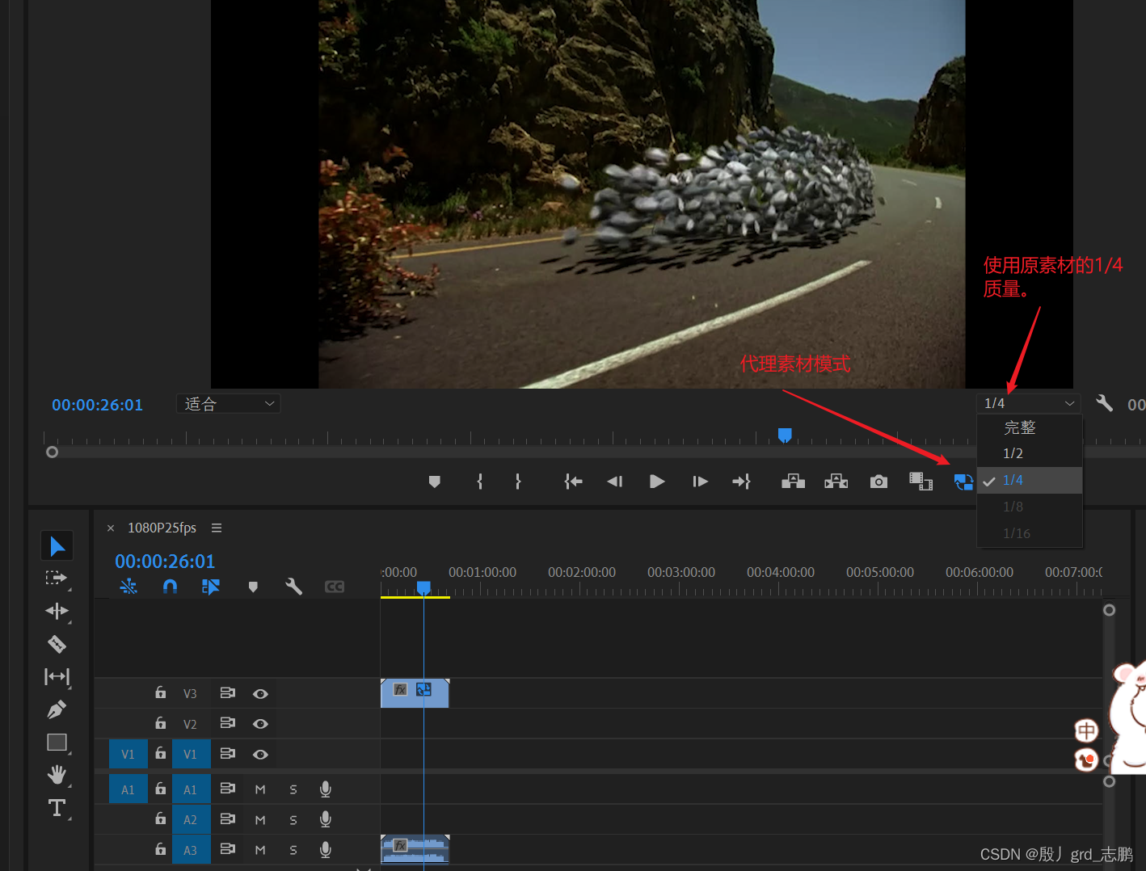Step back one frame
This screenshot has height=871, width=1146.
615,482
